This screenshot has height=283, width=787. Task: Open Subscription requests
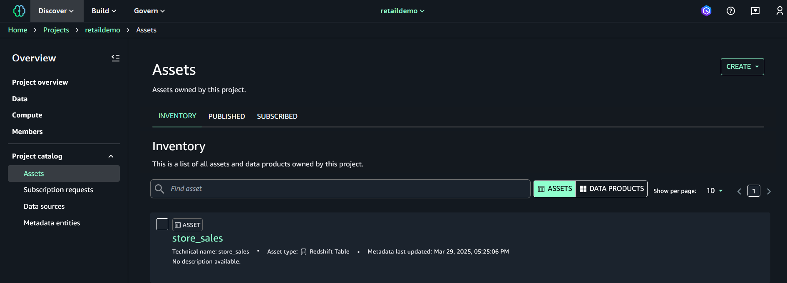pyautogui.click(x=58, y=190)
